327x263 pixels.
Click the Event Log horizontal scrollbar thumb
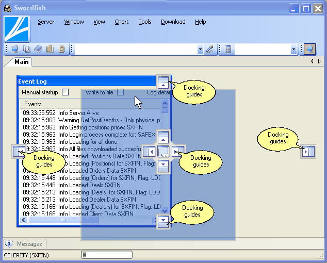point(63,220)
